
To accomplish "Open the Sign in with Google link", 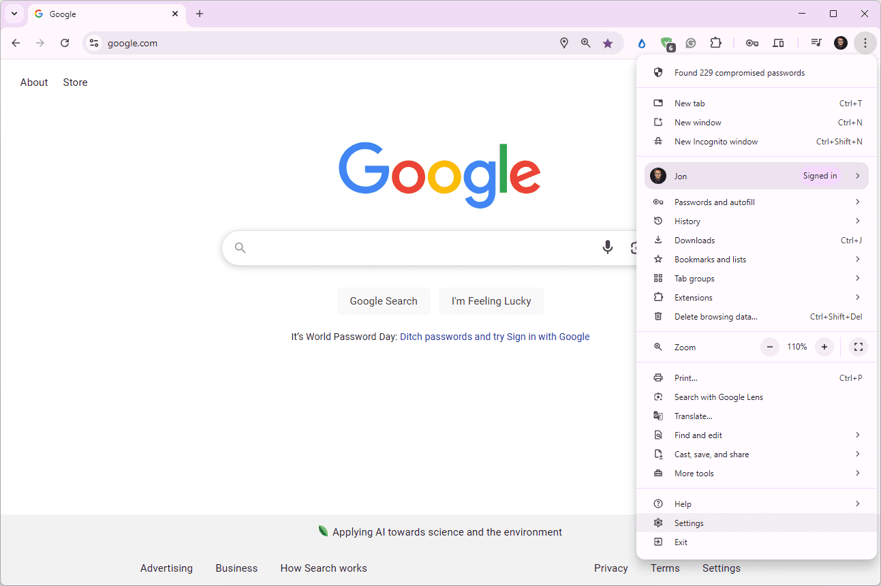I will tap(548, 337).
